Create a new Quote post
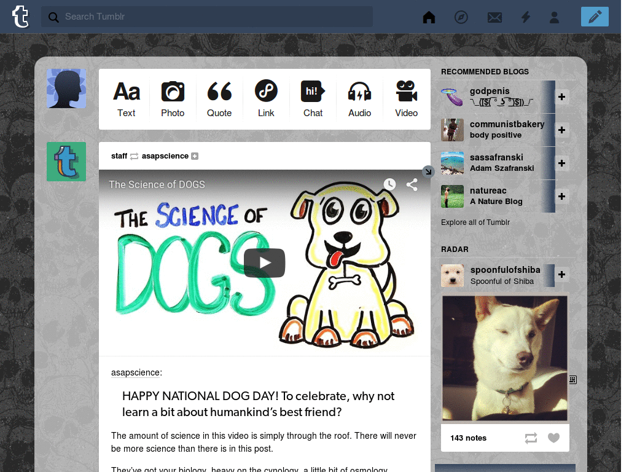Image resolution: width=629 pixels, height=472 pixels. coord(219,99)
